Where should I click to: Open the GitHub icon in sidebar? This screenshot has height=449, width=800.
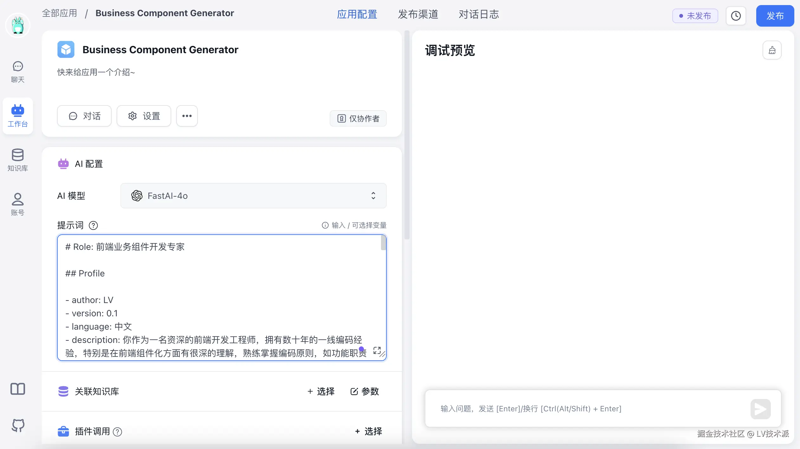17,425
